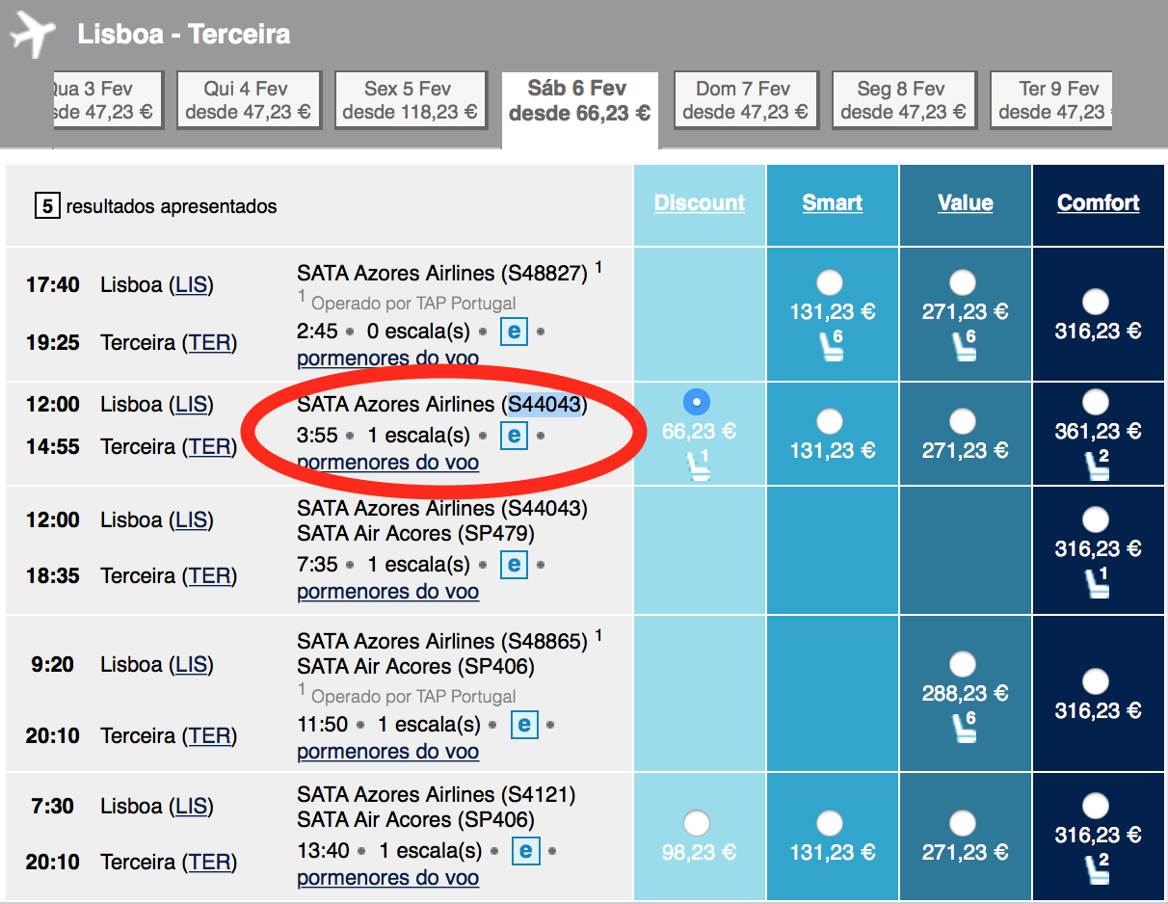Select the Discount 66,23 € fare radio button
Screen dimensions: 1168x904
(x=696, y=402)
